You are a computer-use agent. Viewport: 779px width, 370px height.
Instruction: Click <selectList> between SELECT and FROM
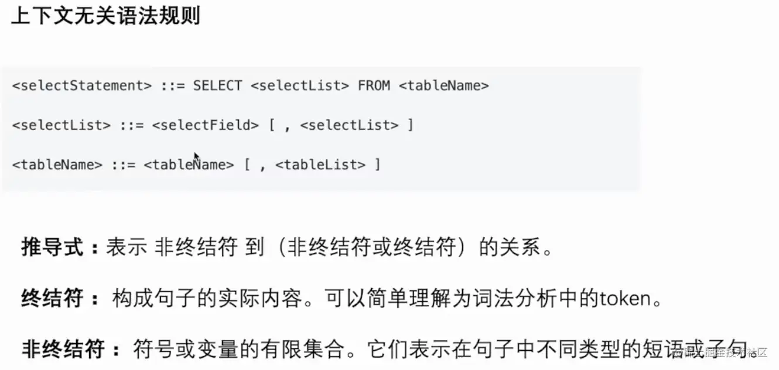click(300, 85)
